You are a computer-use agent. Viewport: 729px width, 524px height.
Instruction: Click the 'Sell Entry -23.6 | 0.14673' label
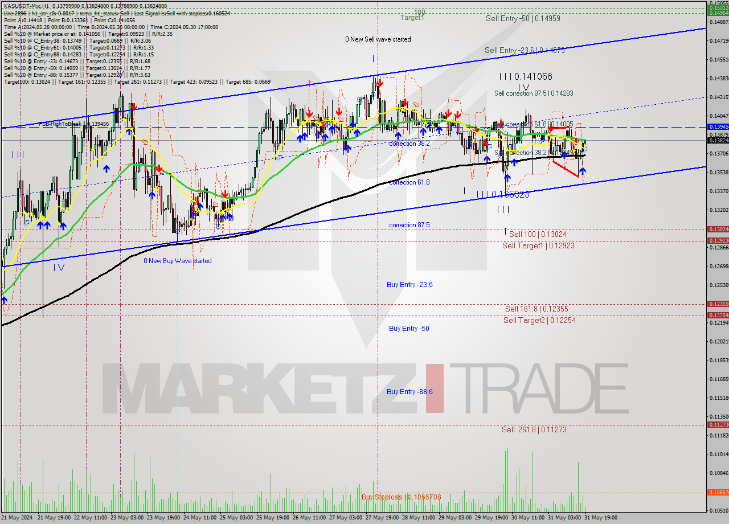pos(525,50)
